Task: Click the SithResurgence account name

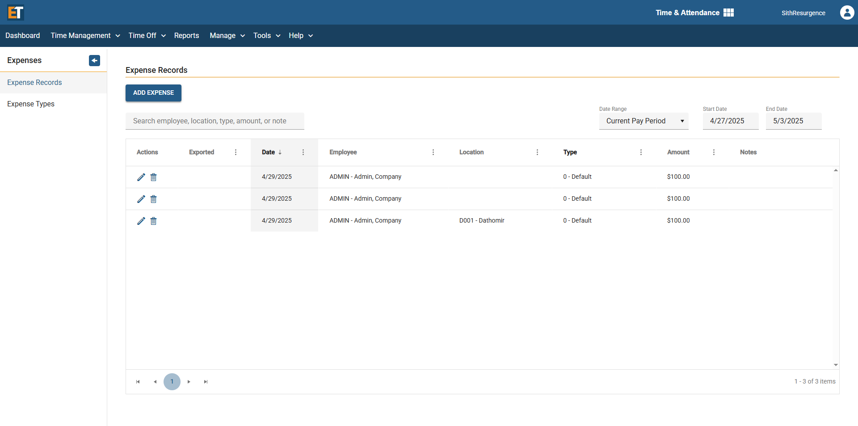Action: coord(803,13)
